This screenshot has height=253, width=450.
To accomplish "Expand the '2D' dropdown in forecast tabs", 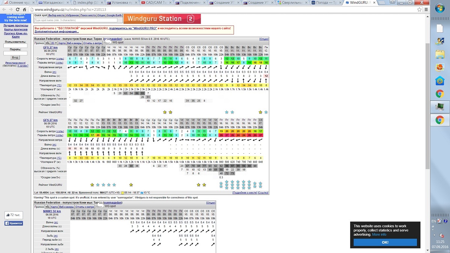I will tap(54, 43).
